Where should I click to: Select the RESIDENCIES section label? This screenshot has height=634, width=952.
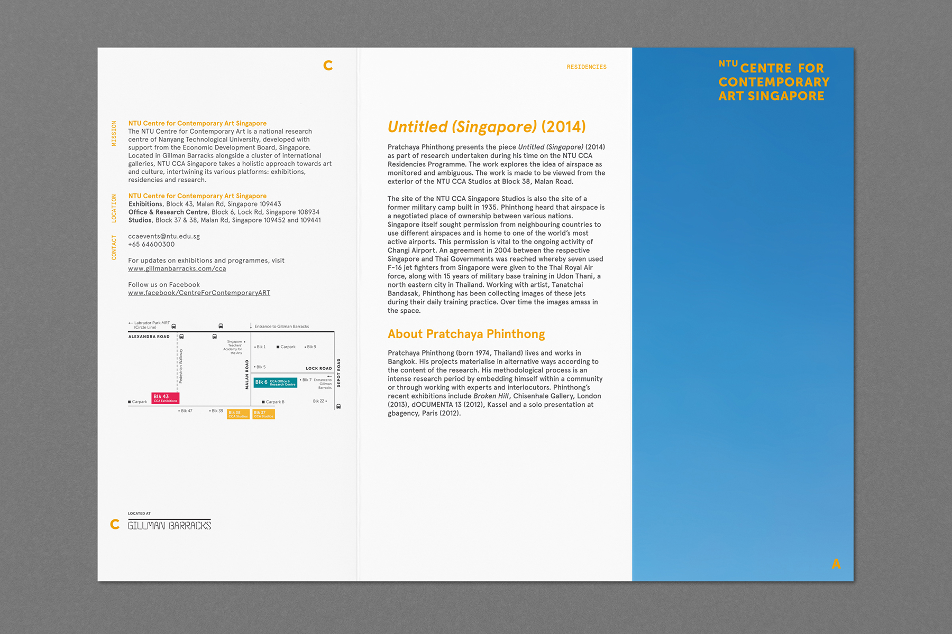pyautogui.click(x=587, y=67)
